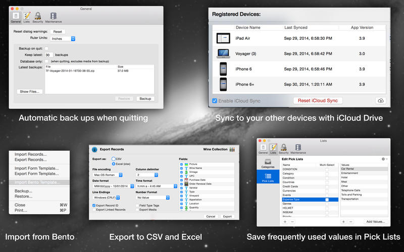Open Maintenance icon in General window toolbar
404x252 pixels.
(54, 18)
